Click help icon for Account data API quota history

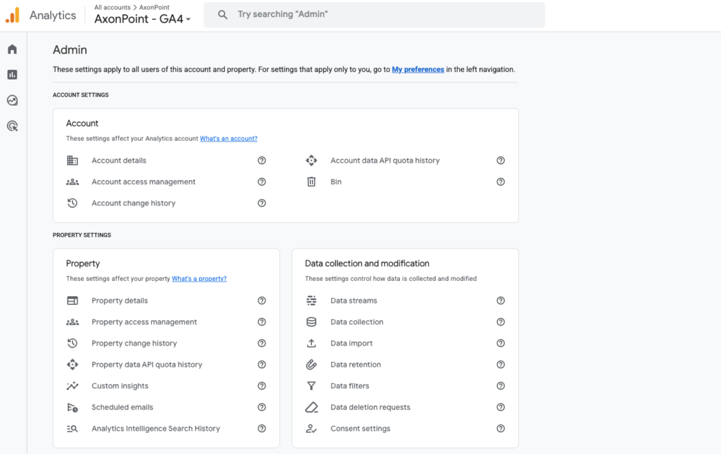click(501, 160)
